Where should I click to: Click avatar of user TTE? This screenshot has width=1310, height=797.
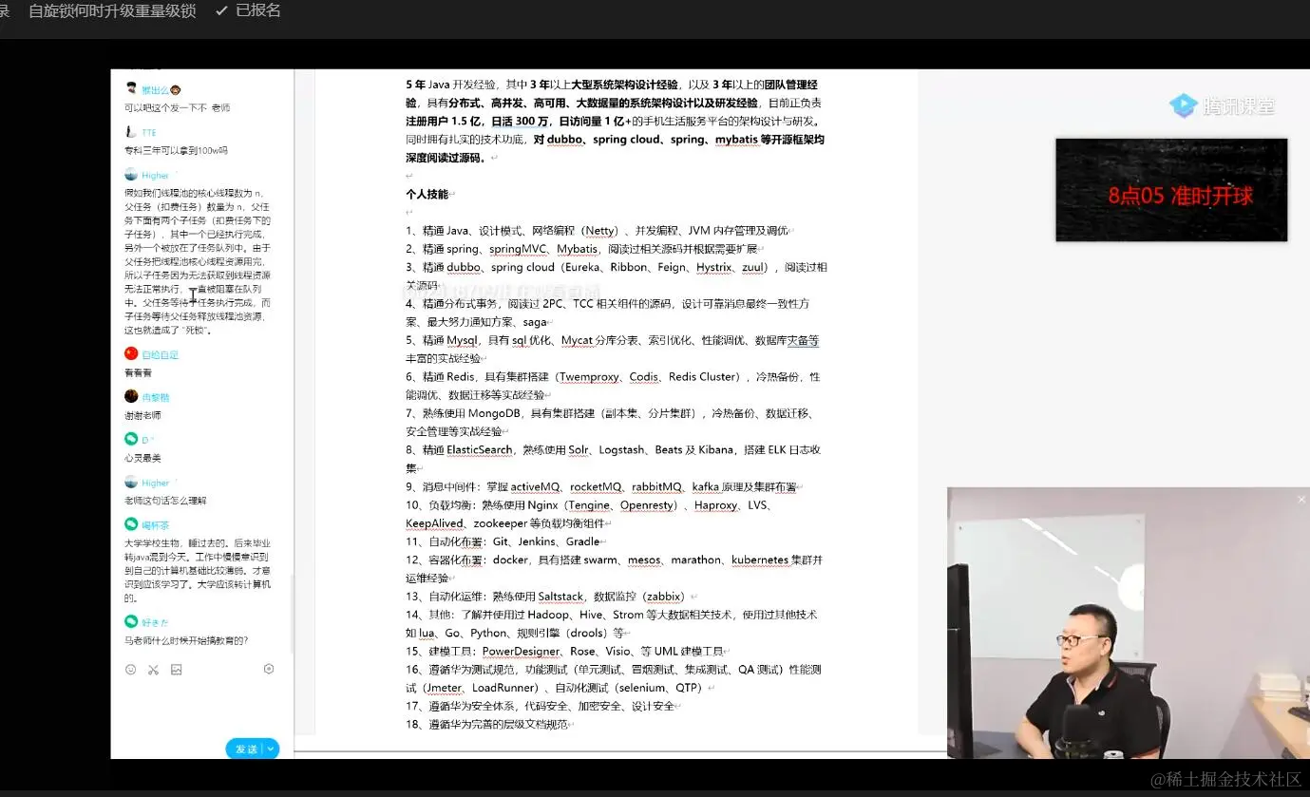(x=131, y=132)
